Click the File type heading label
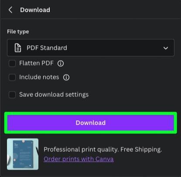Image resolution: width=181 pixels, height=177 pixels. coord(18,31)
